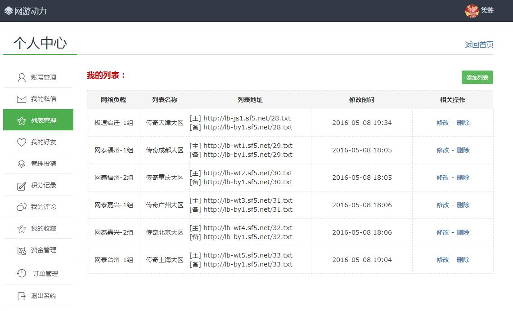Open 账号管理 menu item
Viewport: 513px width, 311px height.
click(38, 77)
